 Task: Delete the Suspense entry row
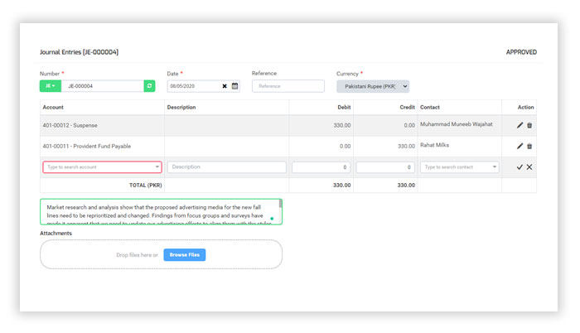tap(529, 125)
